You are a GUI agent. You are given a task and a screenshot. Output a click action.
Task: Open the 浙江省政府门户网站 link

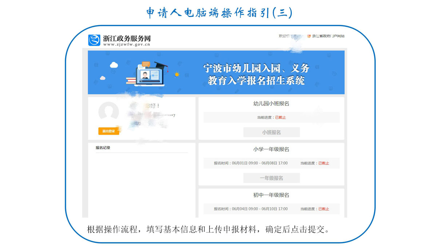click(328, 36)
